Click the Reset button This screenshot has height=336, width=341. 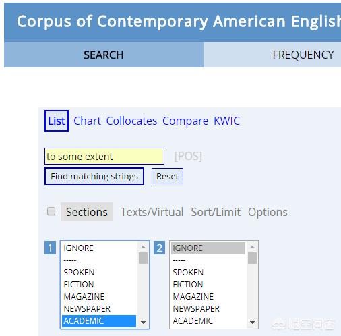point(167,176)
